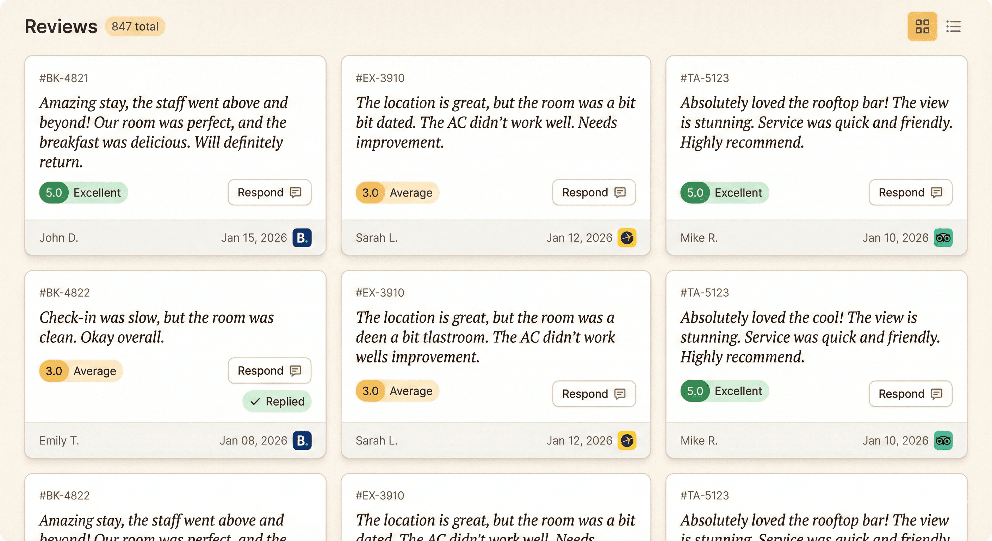992x541 pixels.
Task: Respond to first #EX-3910 review
Action: tap(594, 192)
